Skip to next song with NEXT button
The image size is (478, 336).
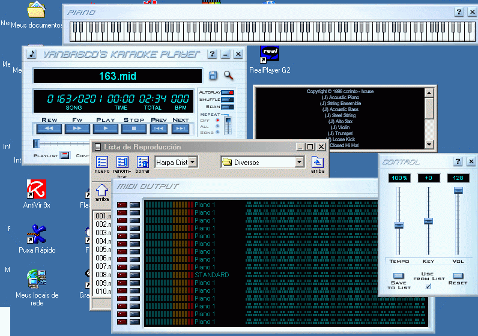click(x=181, y=128)
